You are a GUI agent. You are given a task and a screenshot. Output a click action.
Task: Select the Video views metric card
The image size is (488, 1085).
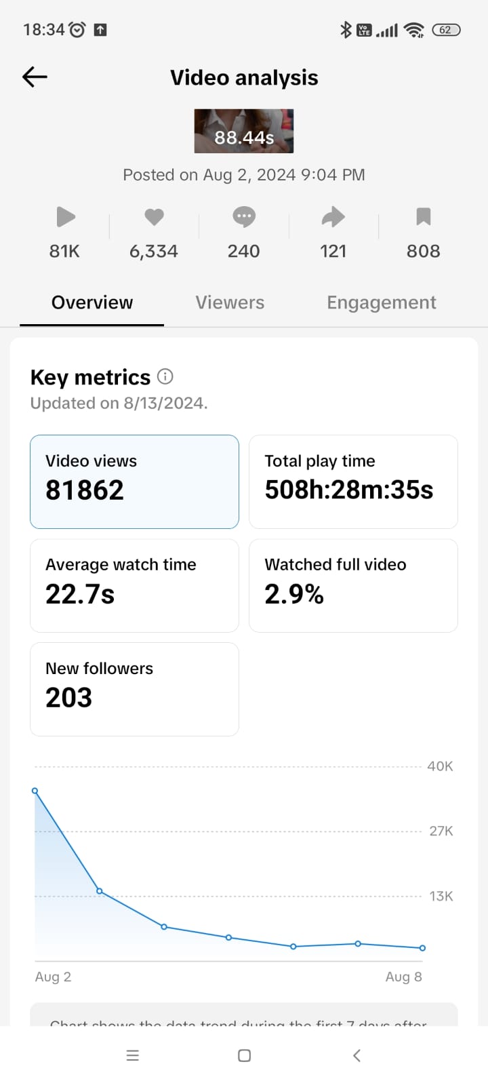coord(134,481)
